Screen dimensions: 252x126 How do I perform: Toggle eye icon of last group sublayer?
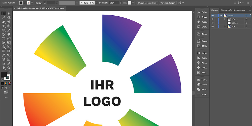coord(213,26)
